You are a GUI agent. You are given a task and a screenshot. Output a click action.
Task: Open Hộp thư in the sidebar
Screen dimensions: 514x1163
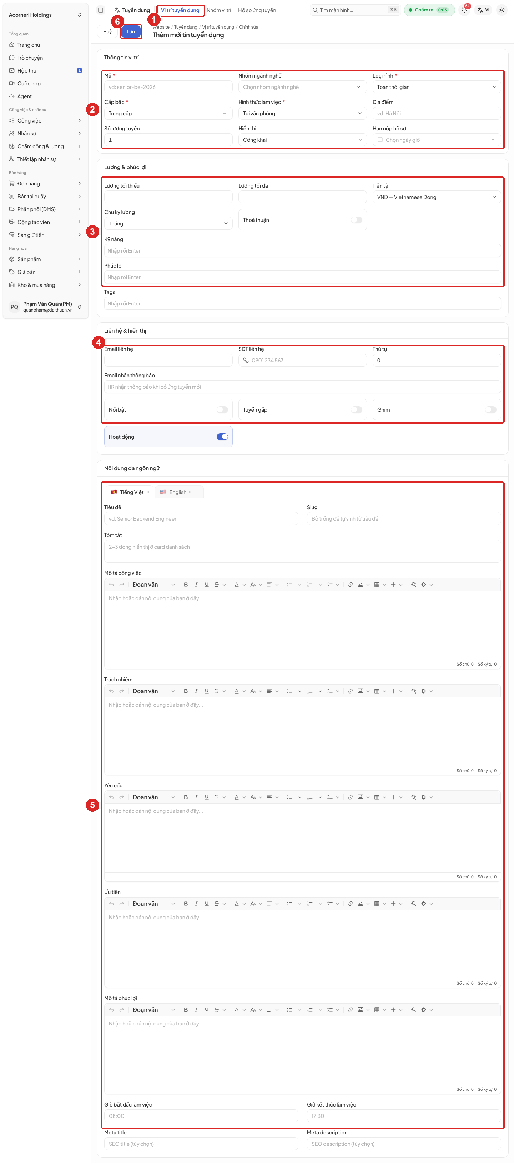pos(46,70)
